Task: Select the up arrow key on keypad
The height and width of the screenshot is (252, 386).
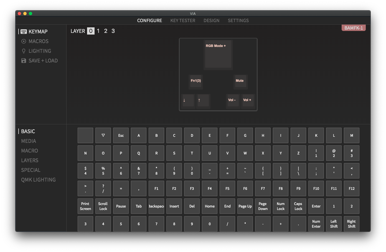Action: 203,100
